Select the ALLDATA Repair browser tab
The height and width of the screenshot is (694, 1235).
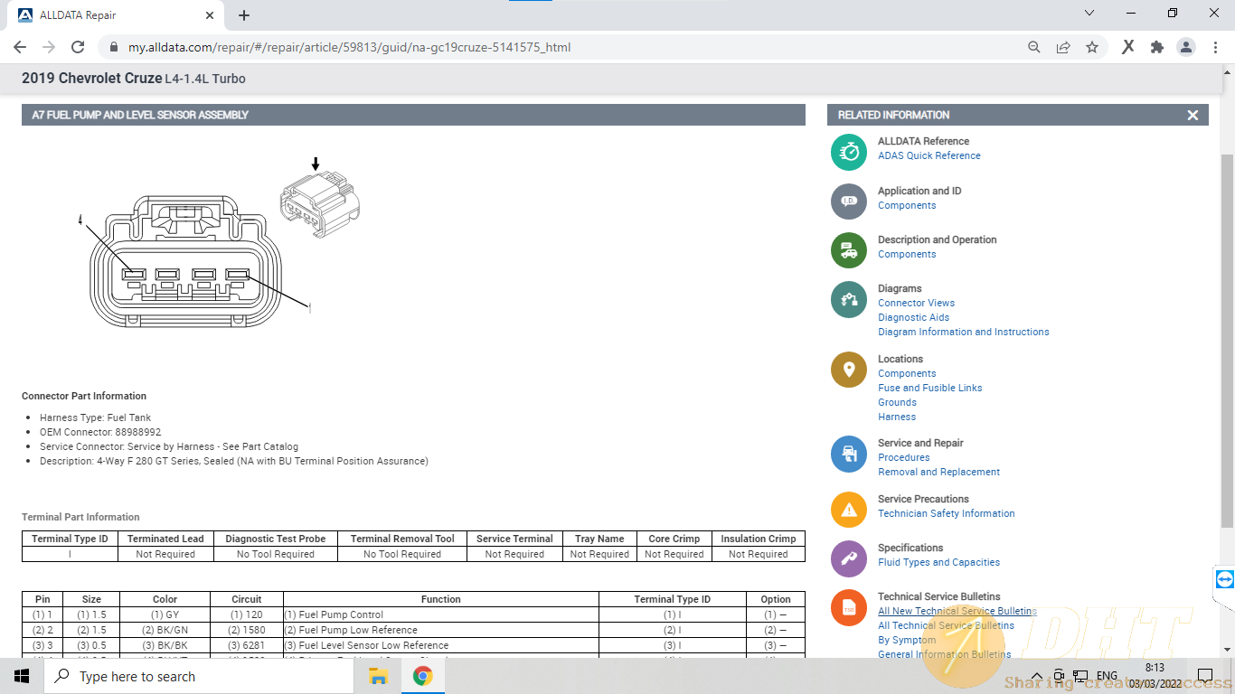coord(116,15)
